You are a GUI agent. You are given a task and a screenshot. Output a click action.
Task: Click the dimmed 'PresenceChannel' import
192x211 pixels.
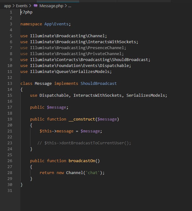[x=106, y=48]
